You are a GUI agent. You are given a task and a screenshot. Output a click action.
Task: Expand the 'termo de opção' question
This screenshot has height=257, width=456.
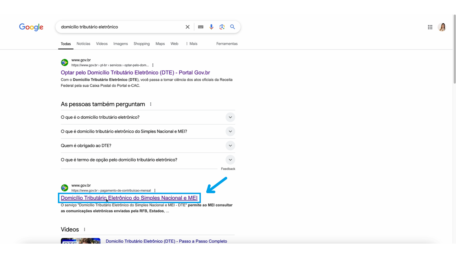(x=148, y=160)
